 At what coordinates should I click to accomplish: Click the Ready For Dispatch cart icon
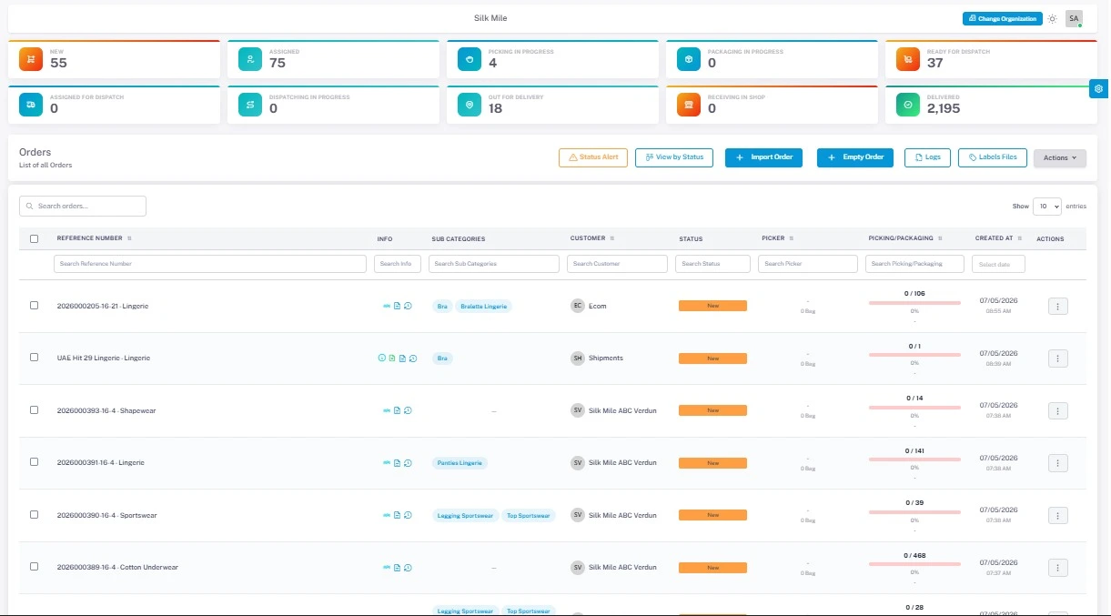(908, 59)
